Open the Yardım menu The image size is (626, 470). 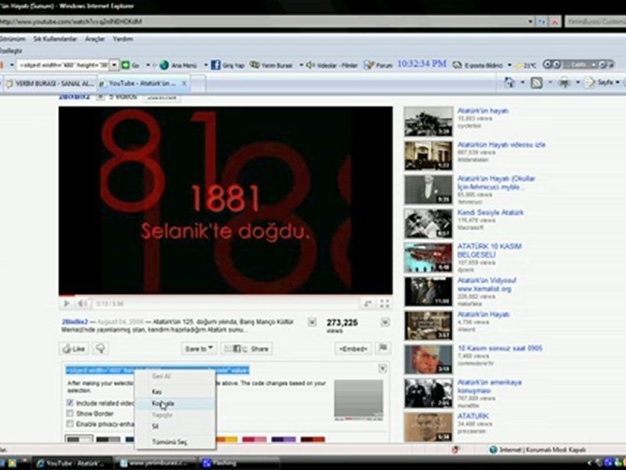click(x=123, y=39)
